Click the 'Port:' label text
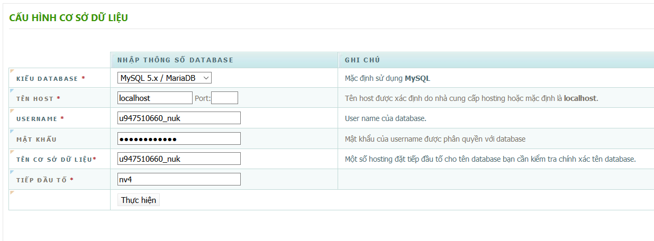 pyautogui.click(x=203, y=98)
